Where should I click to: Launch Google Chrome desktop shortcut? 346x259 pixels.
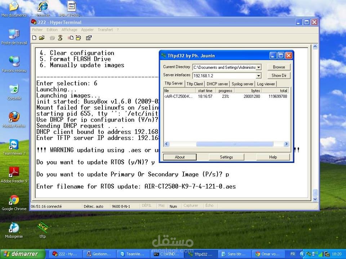(x=14, y=203)
